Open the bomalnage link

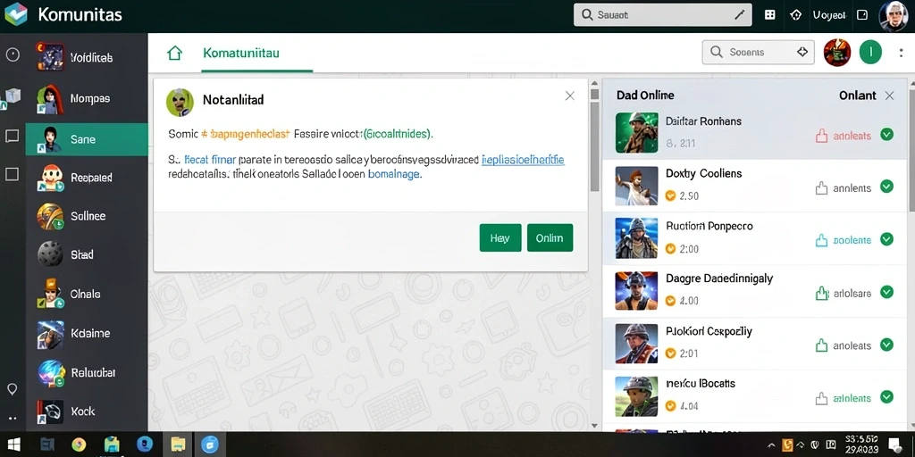pyautogui.click(x=394, y=174)
